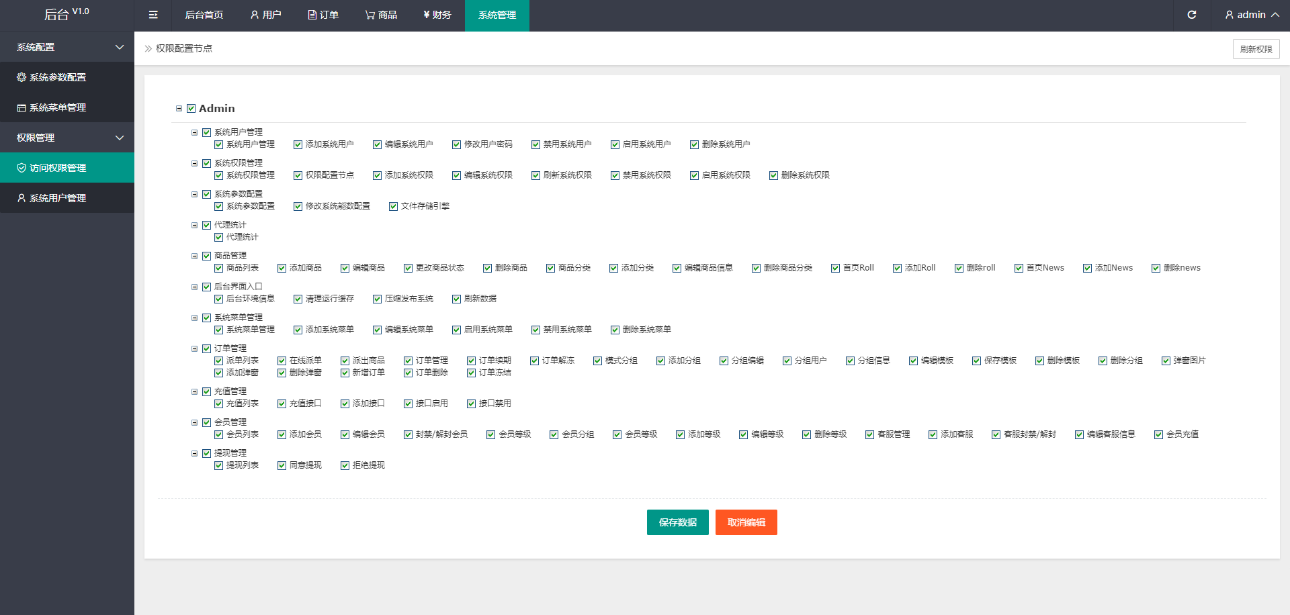Collapse the 系统配置 sidebar section
The image size is (1290, 615).
[x=120, y=47]
